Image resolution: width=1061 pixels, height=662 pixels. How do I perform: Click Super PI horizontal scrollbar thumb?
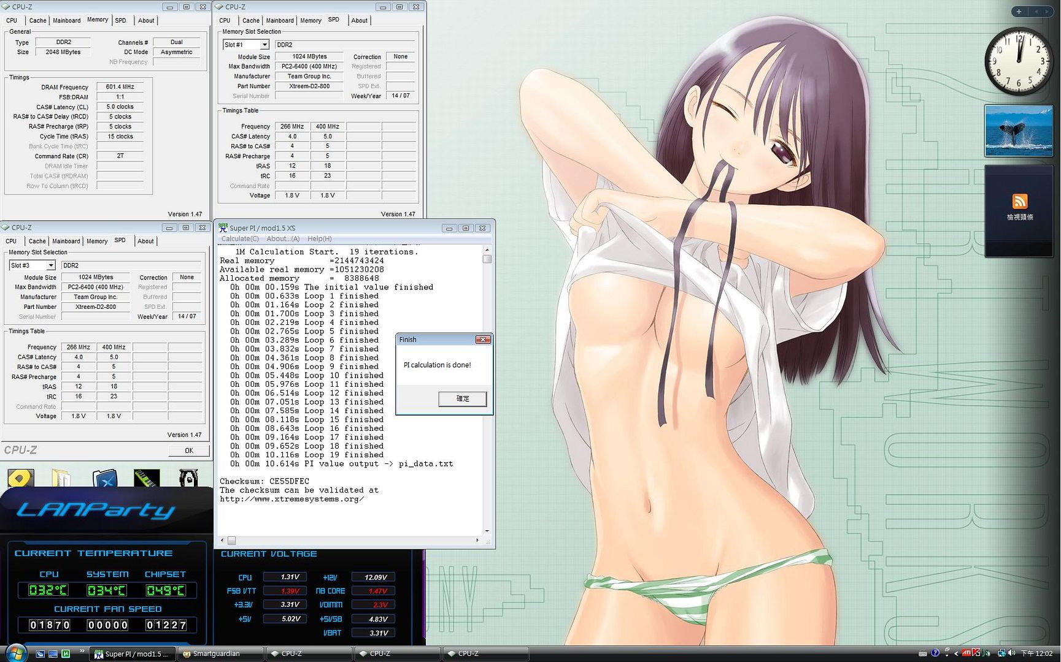point(232,541)
